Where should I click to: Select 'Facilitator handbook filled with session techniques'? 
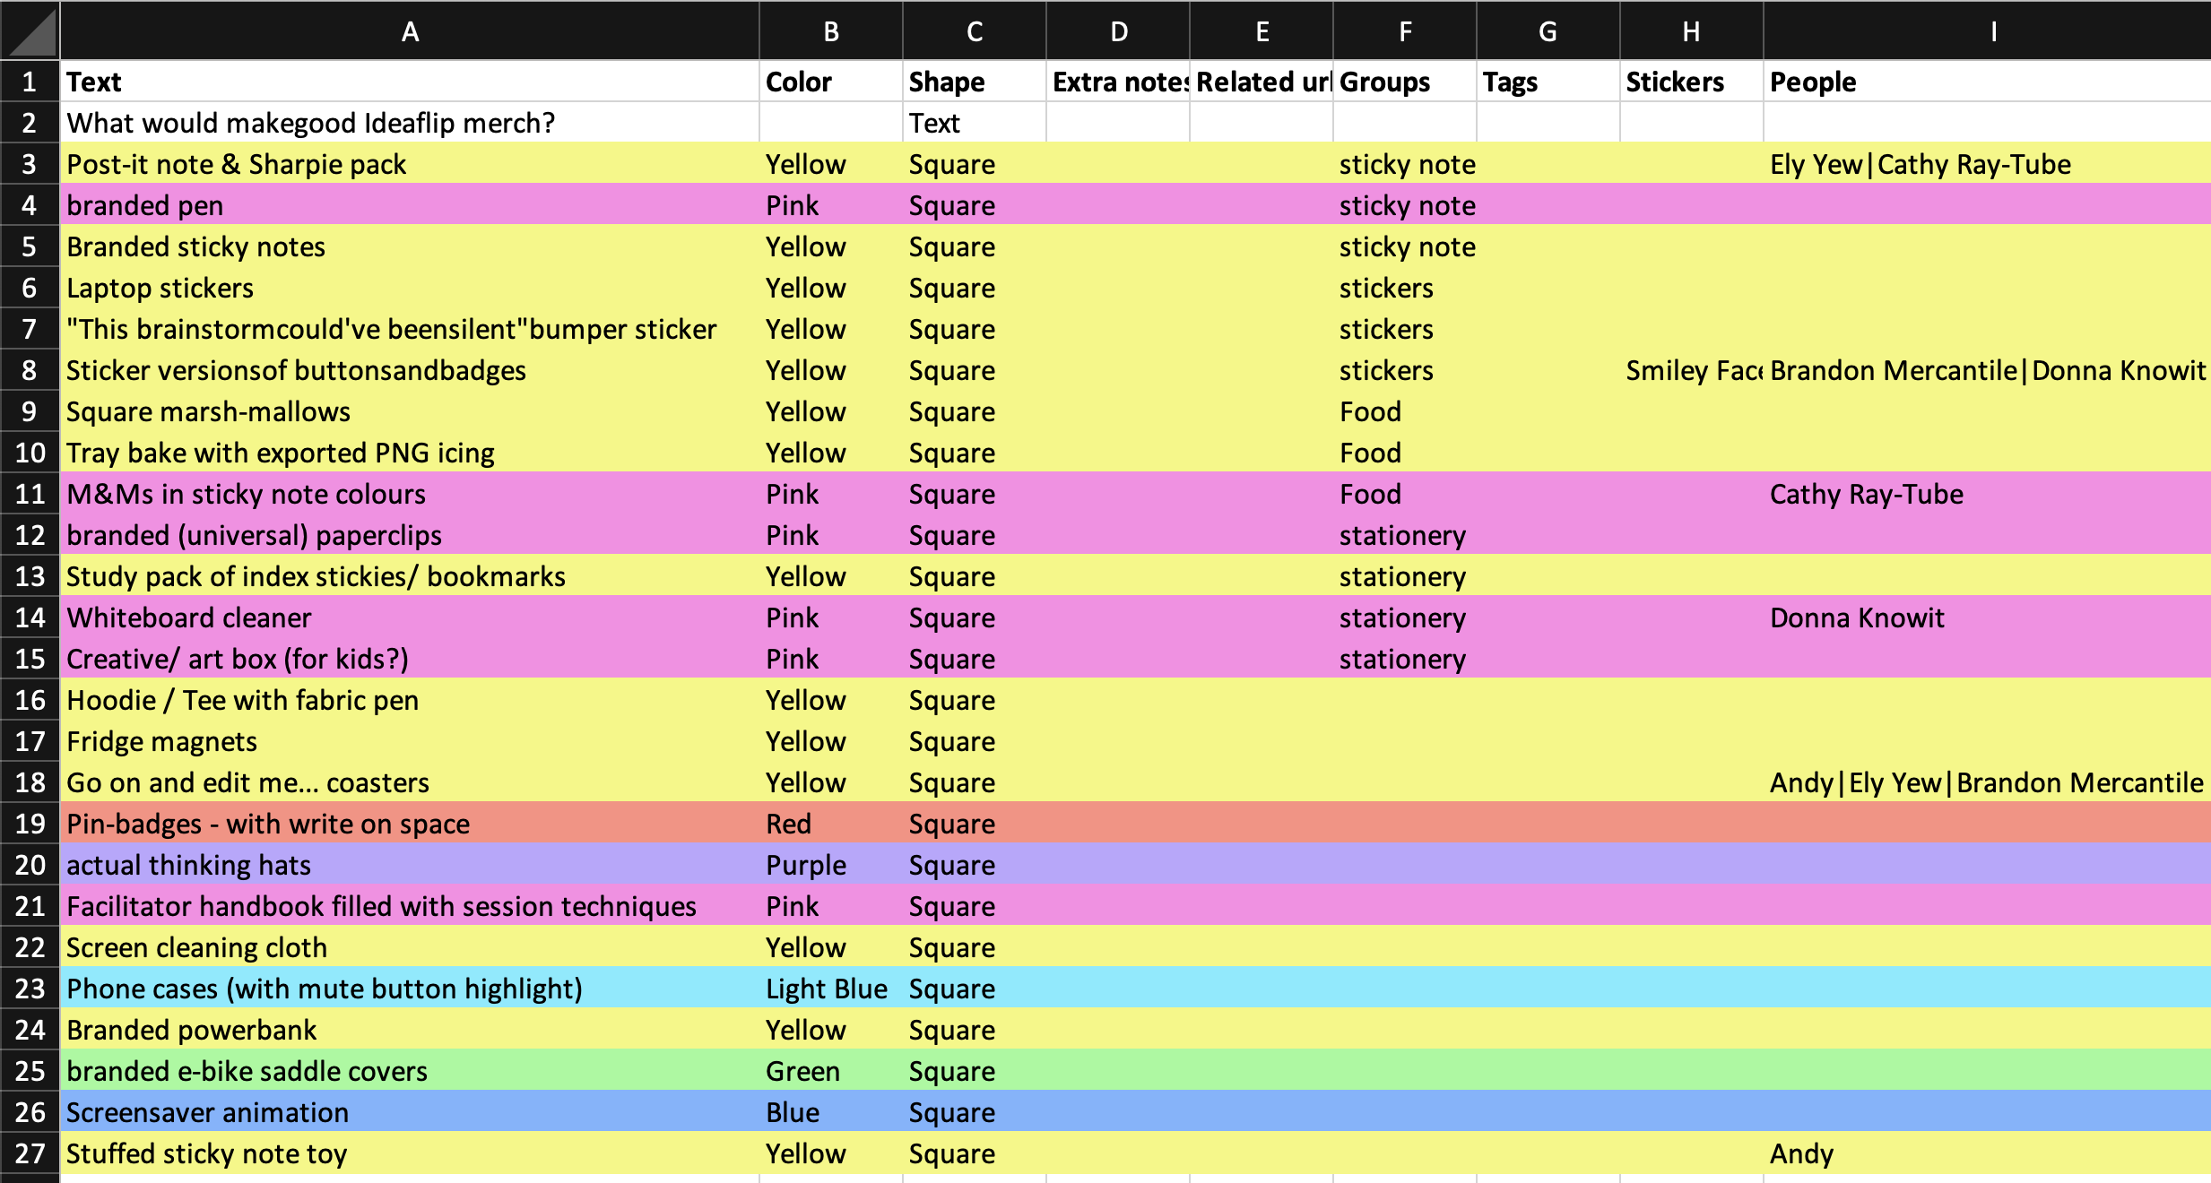[410, 906]
